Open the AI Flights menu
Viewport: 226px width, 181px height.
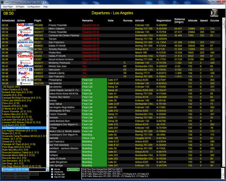[20, 7]
